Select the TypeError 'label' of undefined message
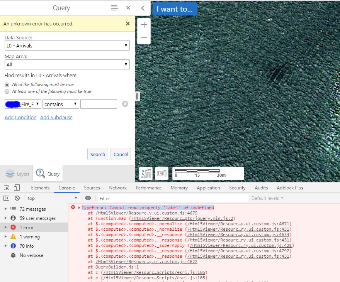 coord(148,208)
